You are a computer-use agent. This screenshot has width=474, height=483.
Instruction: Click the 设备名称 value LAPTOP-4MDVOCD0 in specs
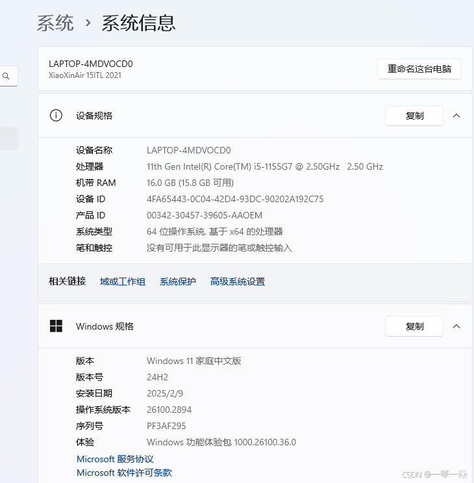188,150
